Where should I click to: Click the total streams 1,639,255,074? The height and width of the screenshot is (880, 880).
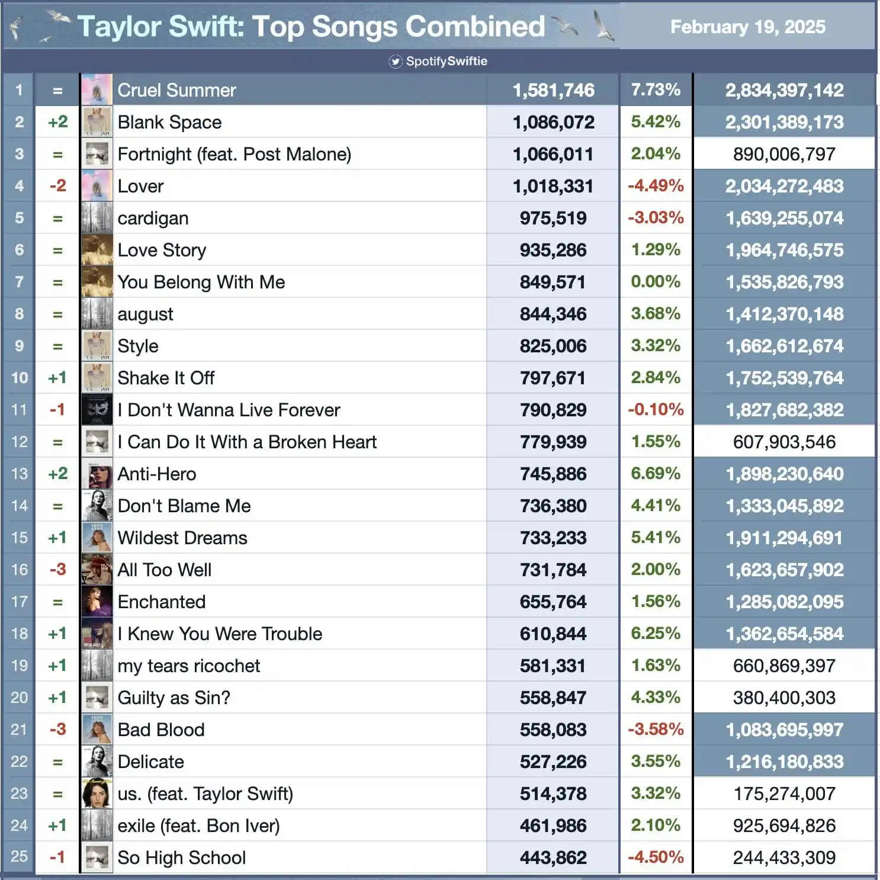[x=784, y=218]
